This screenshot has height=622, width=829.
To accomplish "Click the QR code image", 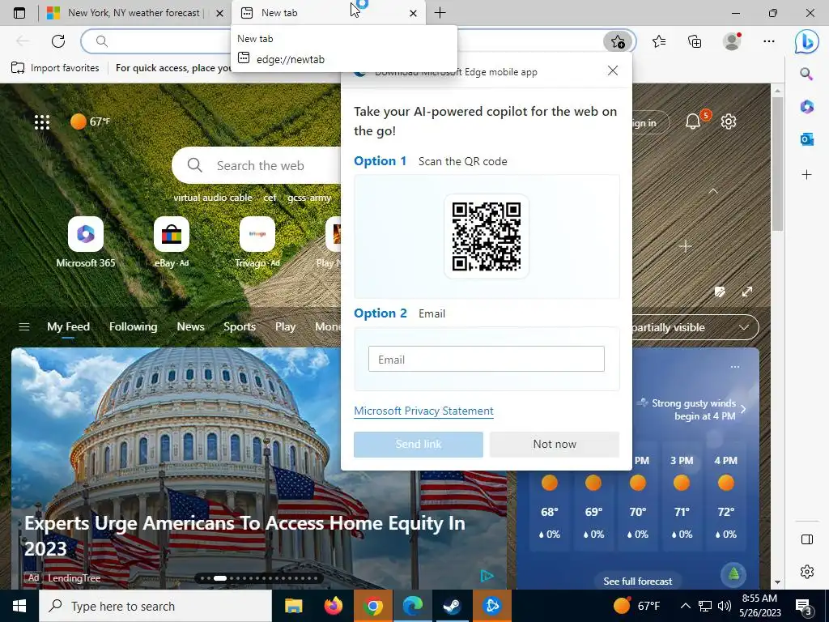I will click(x=487, y=236).
